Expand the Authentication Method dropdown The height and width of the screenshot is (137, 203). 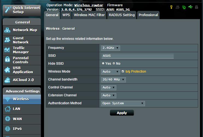coord(123,103)
